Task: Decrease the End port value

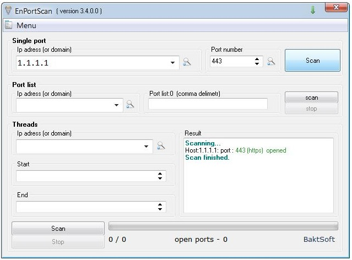Action: 160,209
